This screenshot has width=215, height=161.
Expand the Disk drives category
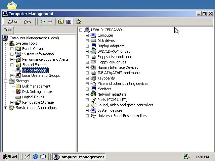87,41
